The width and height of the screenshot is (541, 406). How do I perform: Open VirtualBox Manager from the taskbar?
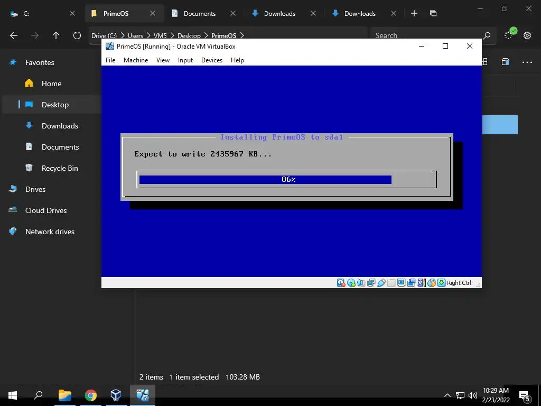tap(116, 395)
